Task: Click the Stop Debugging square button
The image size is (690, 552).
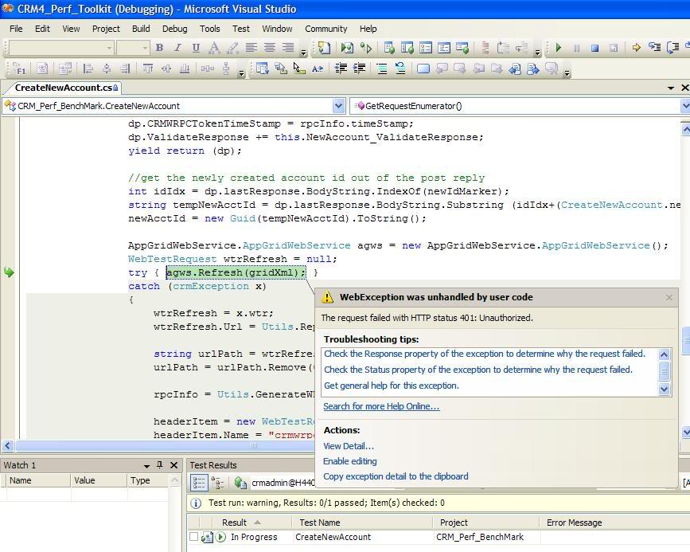Action: (x=595, y=48)
